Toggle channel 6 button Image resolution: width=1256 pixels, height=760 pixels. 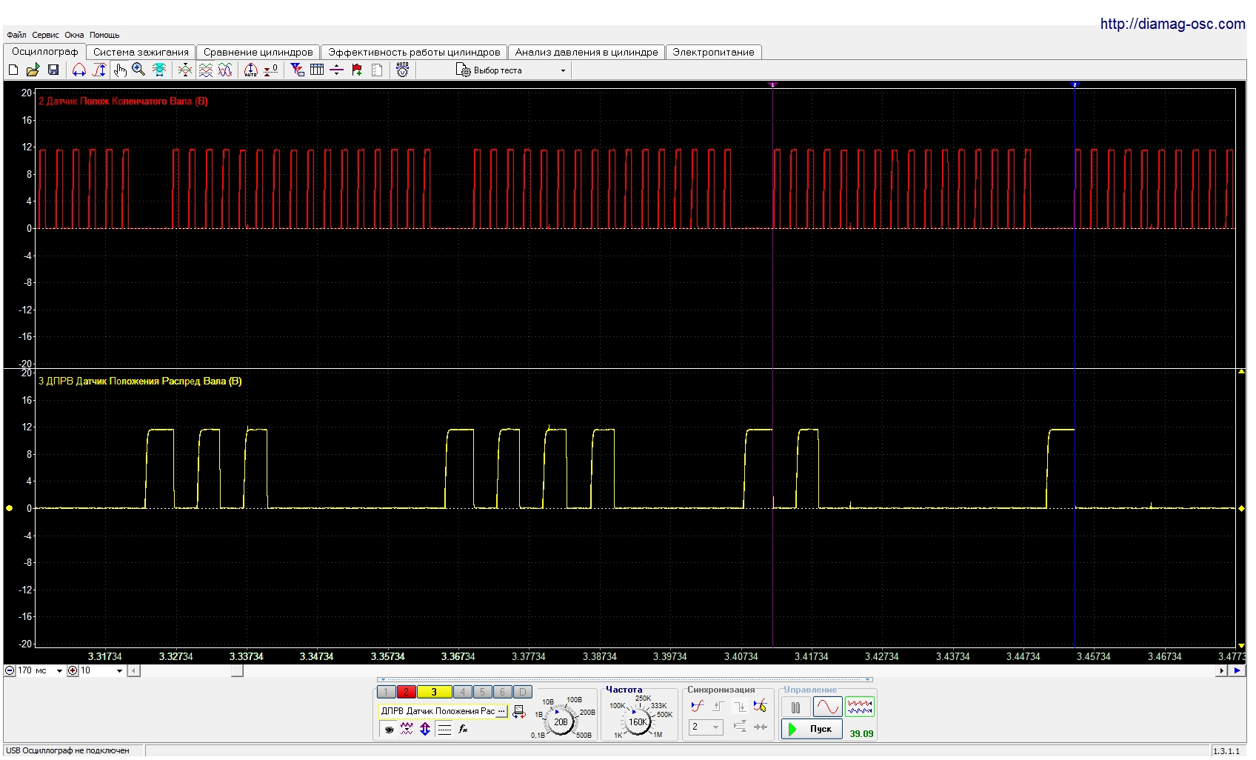(502, 692)
